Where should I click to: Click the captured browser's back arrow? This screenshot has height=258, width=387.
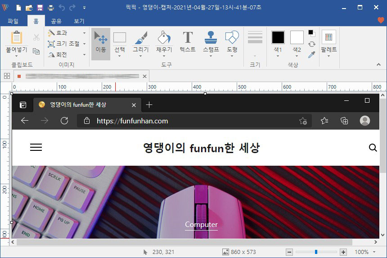25,121
